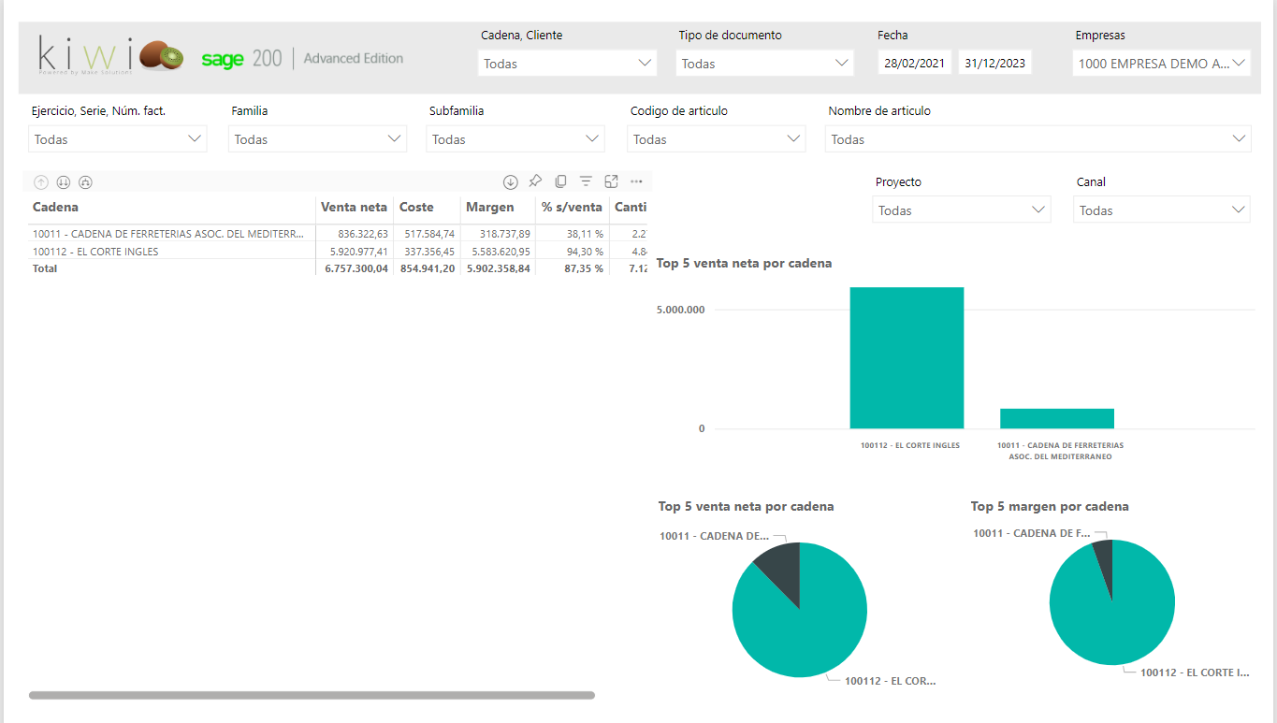Click the drill up arrow icon
The image size is (1277, 723).
(41, 182)
